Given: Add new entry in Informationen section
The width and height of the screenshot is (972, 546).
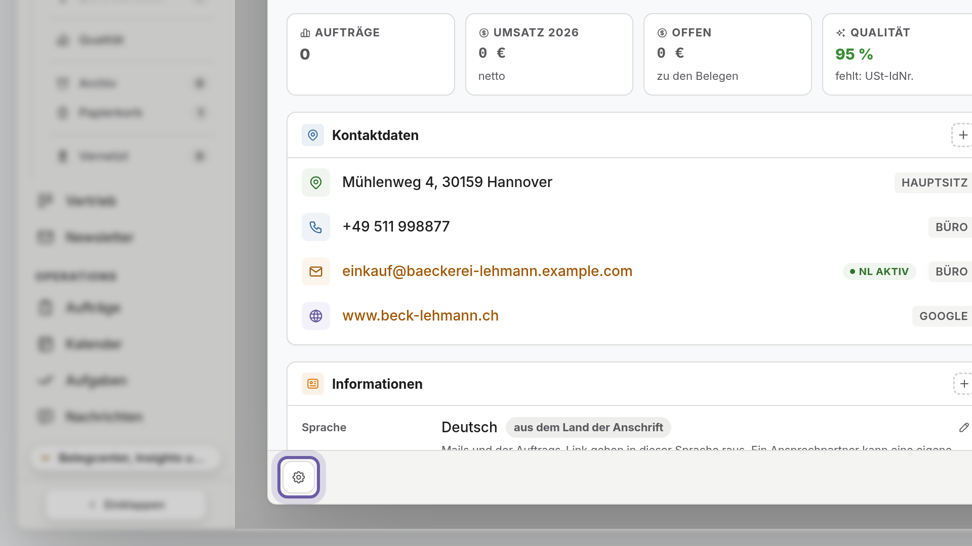Looking at the screenshot, I should pyautogui.click(x=963, y=384).
